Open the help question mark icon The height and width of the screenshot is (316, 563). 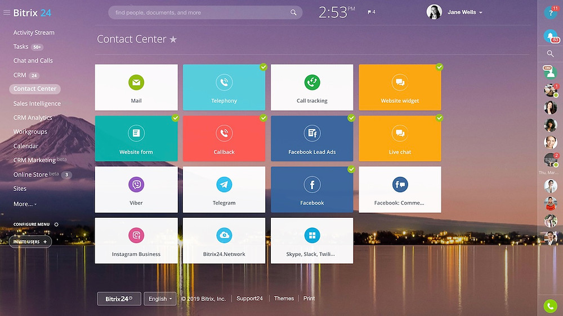click(x=551, y=13)
